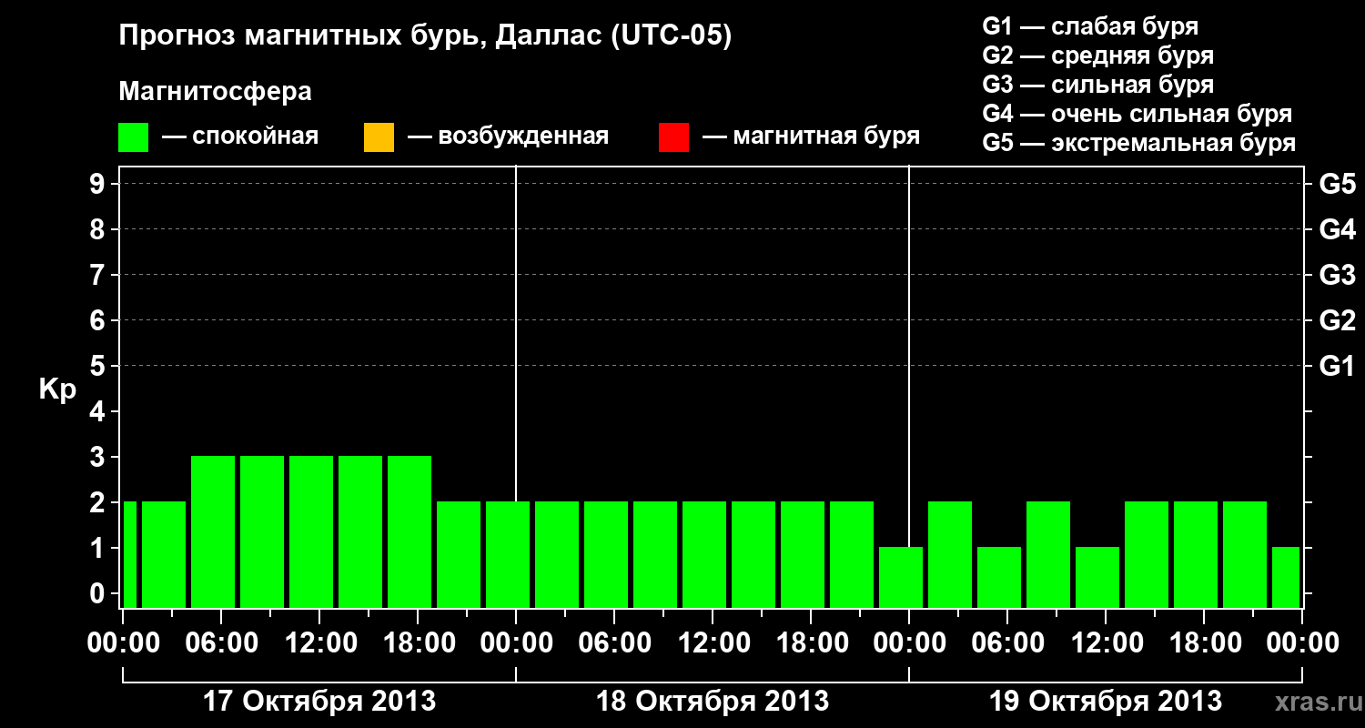The image size is (1365, 728).
Task: Select legend line 'G5 — экстремальная буря'
Action: (x=1138, y=143)
